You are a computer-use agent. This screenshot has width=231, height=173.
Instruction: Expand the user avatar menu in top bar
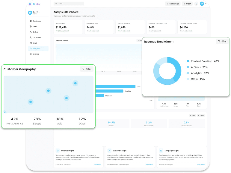point(203,4)
